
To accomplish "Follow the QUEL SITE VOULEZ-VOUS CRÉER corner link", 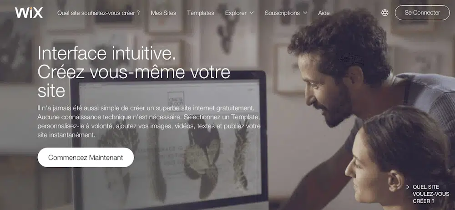I will 430,194.
